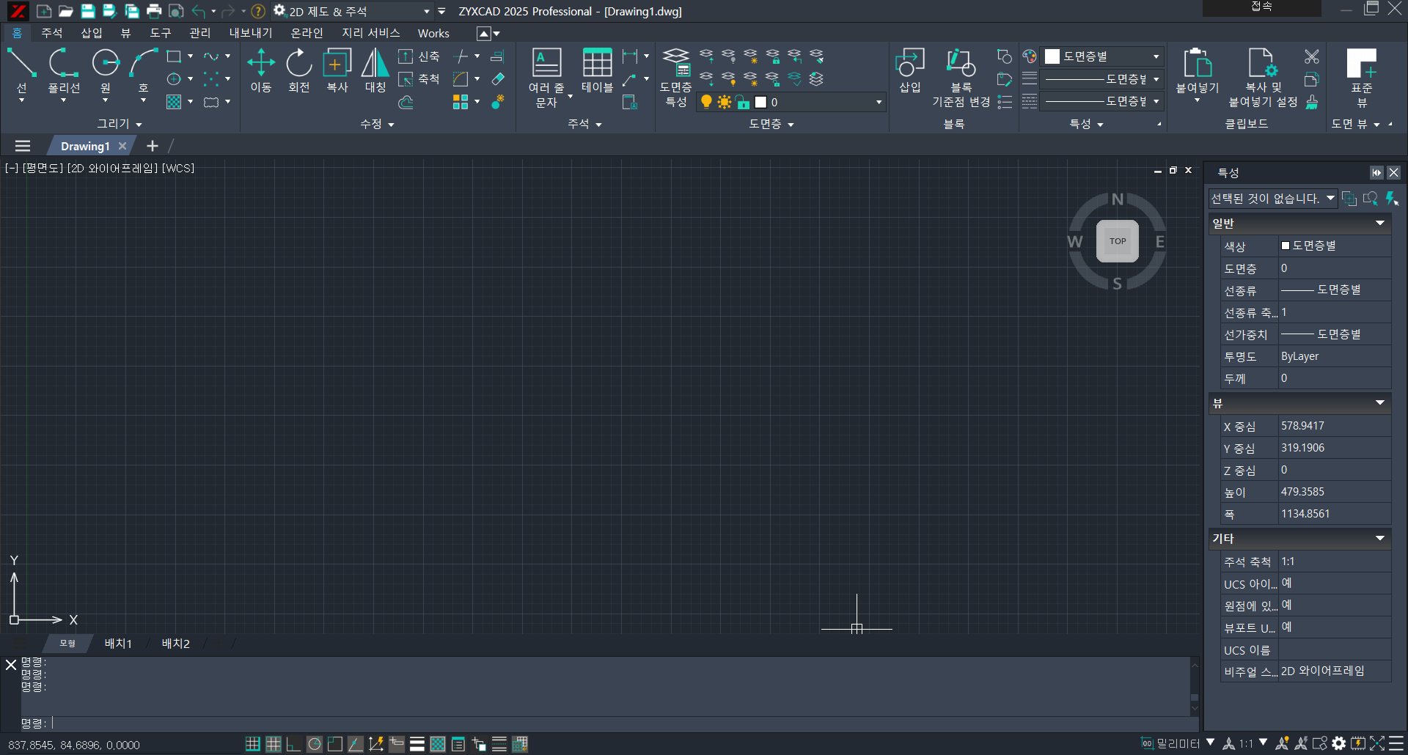This screenshot has height=755, width=1408.
Task: Select the 호 (Arc) tool
Action: 144,70
